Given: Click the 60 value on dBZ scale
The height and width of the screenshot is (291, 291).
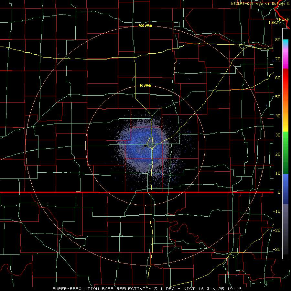Looking at the screenshot, I should (x=278, y=78).
